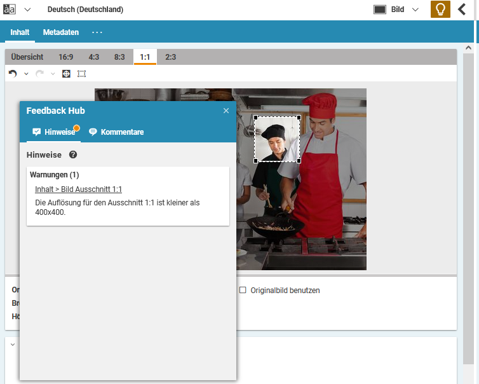Close the Feedback Hub panel

(x=226, y=111)
